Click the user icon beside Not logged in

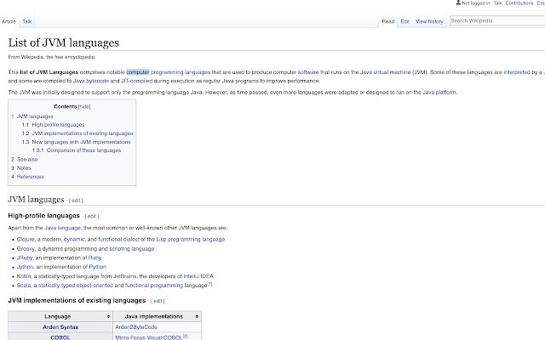tap(458, 3)
